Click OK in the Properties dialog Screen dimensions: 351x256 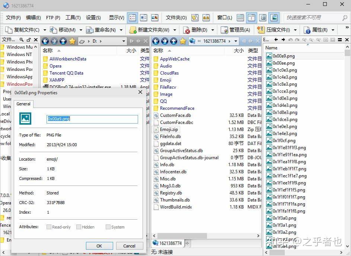point(99,246)
